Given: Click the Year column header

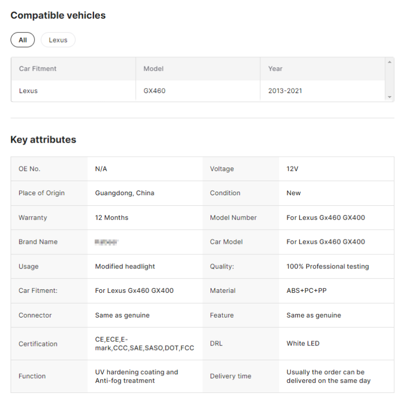Looking at the screenshot, I should coord(275,69).
